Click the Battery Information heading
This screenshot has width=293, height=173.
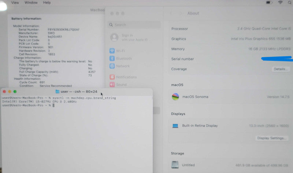click(x=27, y=19)
